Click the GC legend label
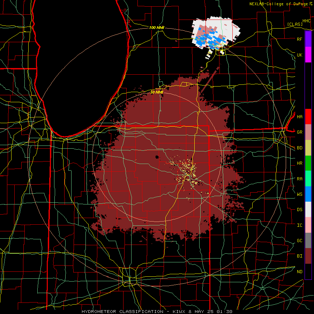The width and height of the screenshot is (314, 314). tap(300, 240)
